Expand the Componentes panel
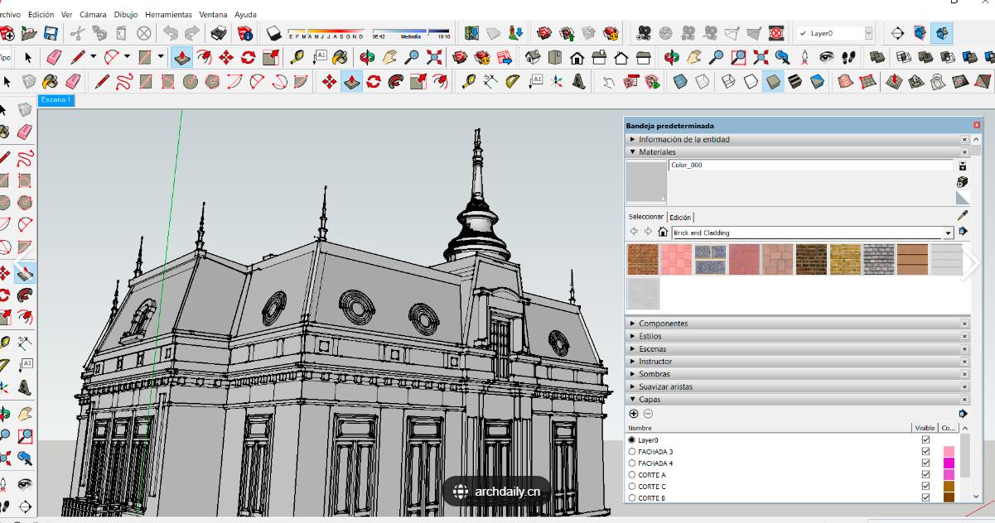Screen dimensions: 995x523 tap(663, 324)
